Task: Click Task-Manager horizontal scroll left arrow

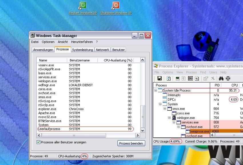Action: pyautogui.click(x=39, y=135)
